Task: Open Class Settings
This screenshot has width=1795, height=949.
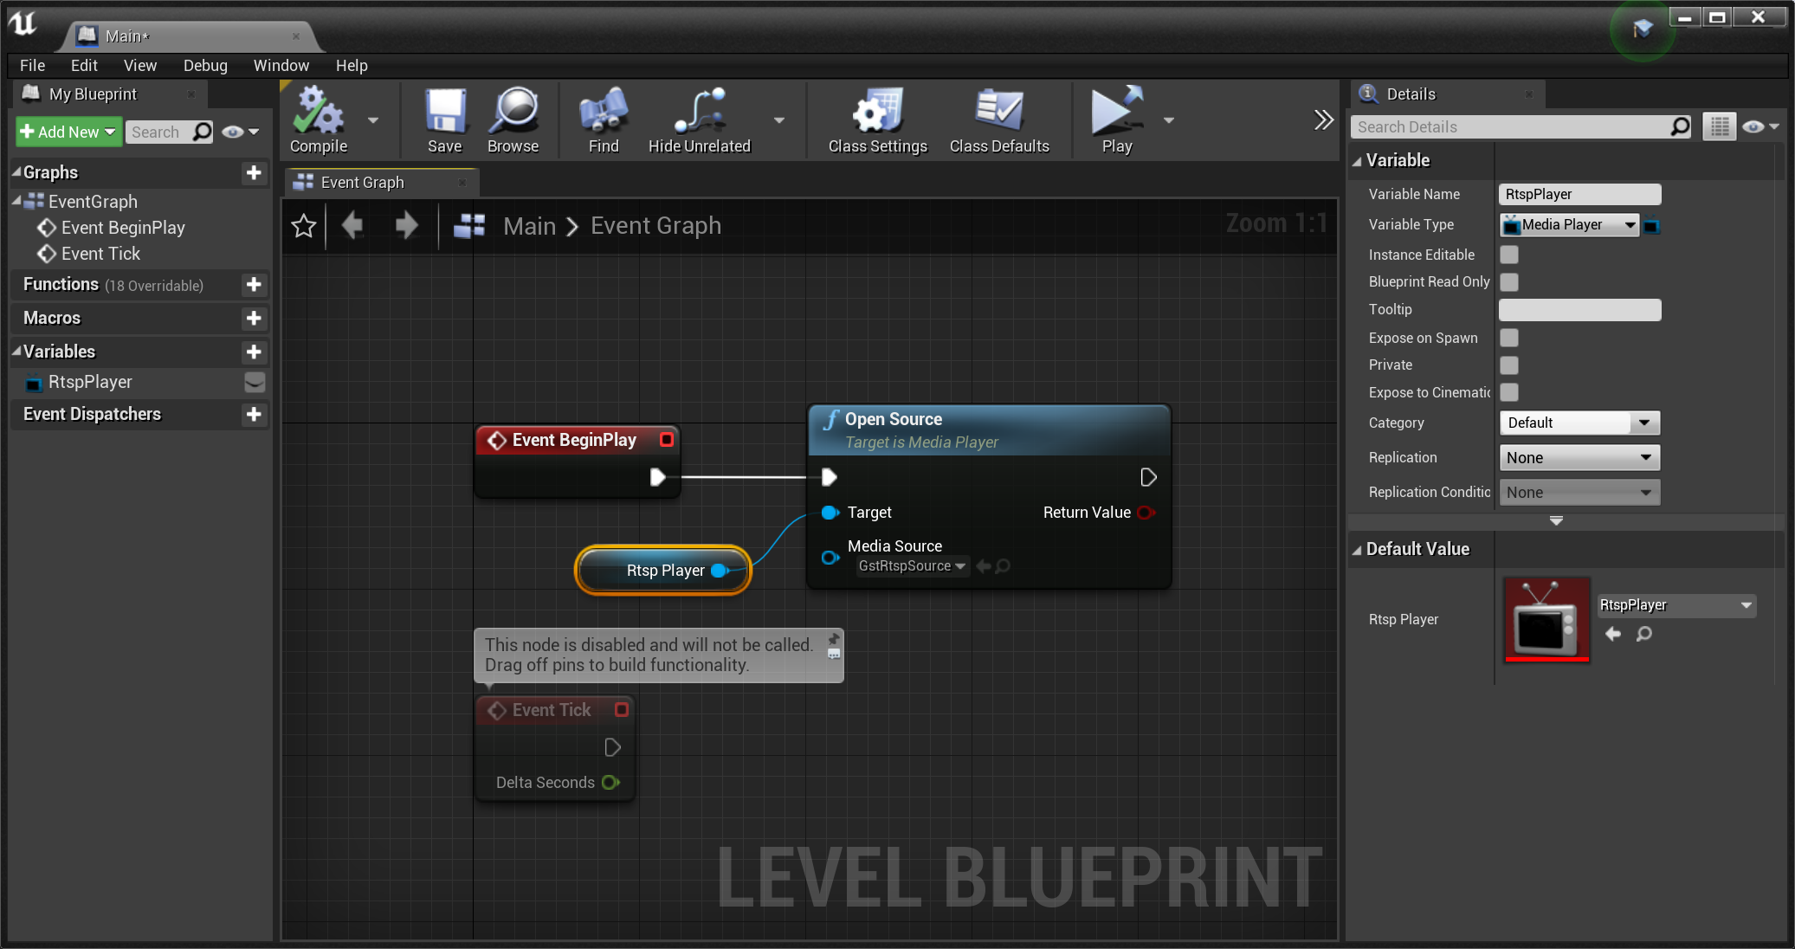Action: [878, 119]
